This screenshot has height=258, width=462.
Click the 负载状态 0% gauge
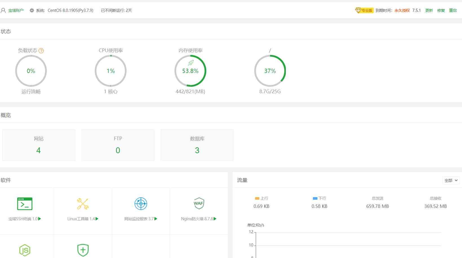click(31, 71)
